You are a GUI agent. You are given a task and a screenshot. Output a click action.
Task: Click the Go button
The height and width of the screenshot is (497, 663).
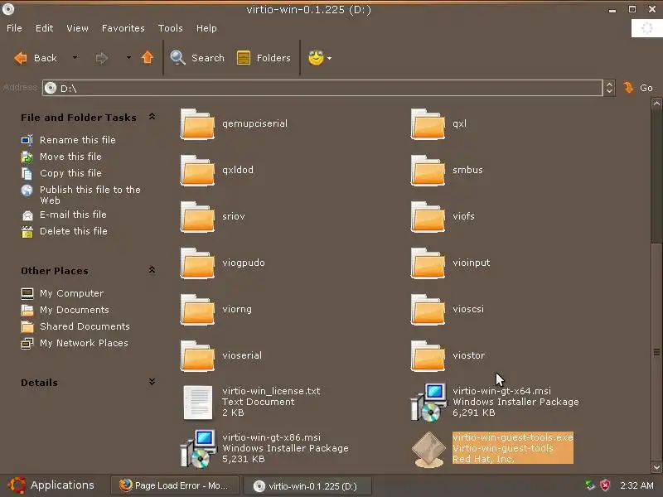point(638,88)
